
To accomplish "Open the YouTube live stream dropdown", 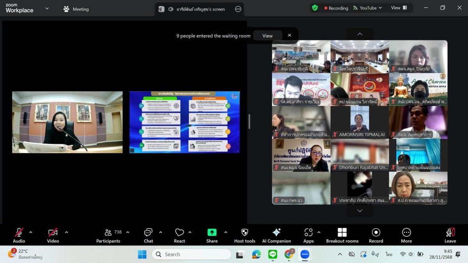I will tap(367, 8).
